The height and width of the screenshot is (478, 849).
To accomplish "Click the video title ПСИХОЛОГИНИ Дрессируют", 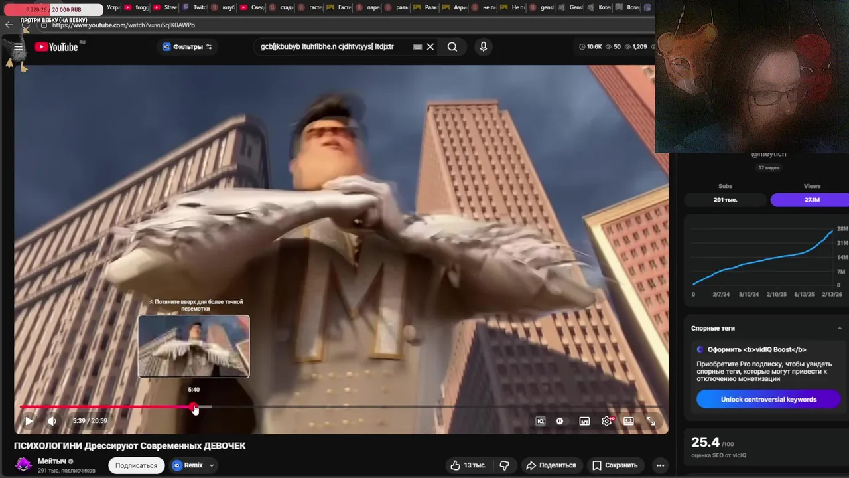I will (x=129, y=445).
